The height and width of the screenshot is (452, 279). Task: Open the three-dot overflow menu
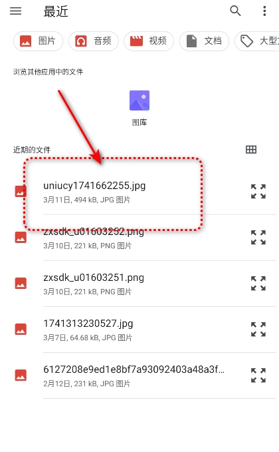click(x=264, y=11)
